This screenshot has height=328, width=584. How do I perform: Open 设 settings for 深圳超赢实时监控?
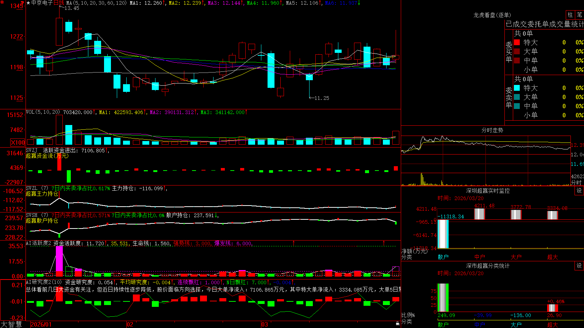click(579, 191)
